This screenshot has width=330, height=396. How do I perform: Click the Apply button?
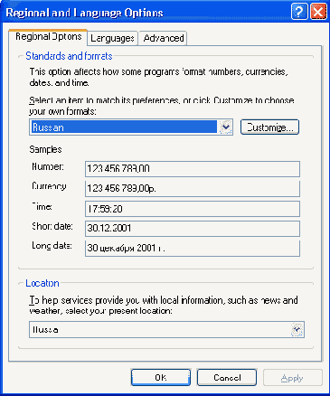coord(293,378)
